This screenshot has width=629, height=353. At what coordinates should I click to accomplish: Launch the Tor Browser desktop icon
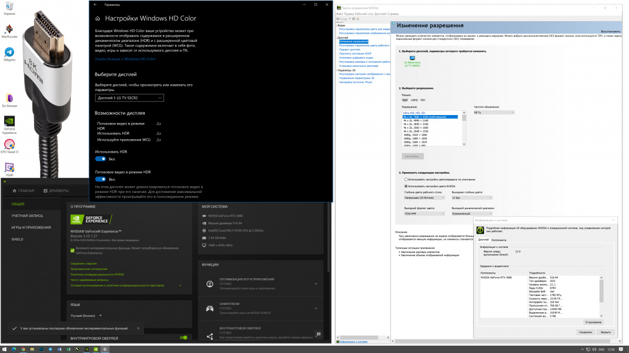9,98
